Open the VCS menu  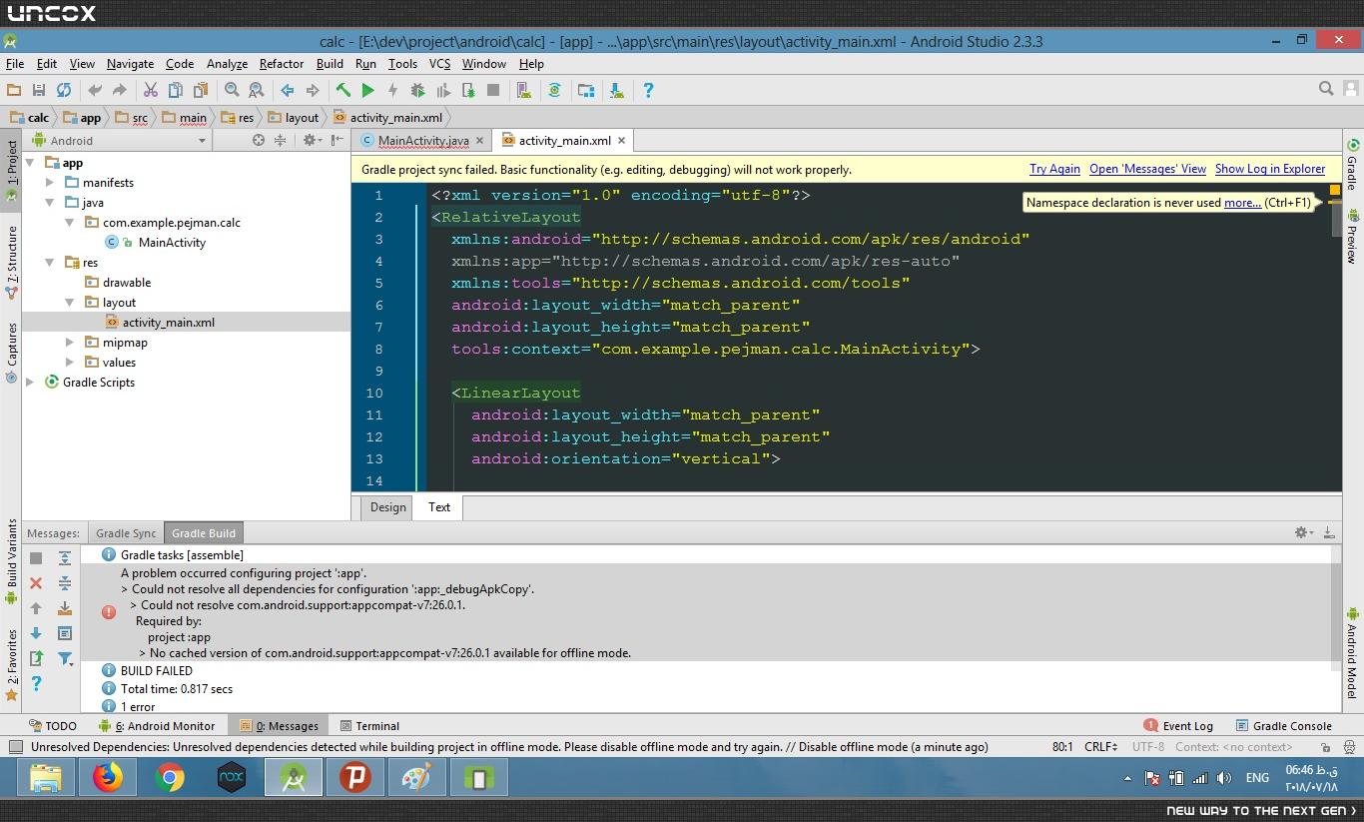pyautogui.click(x=440, y=63)
